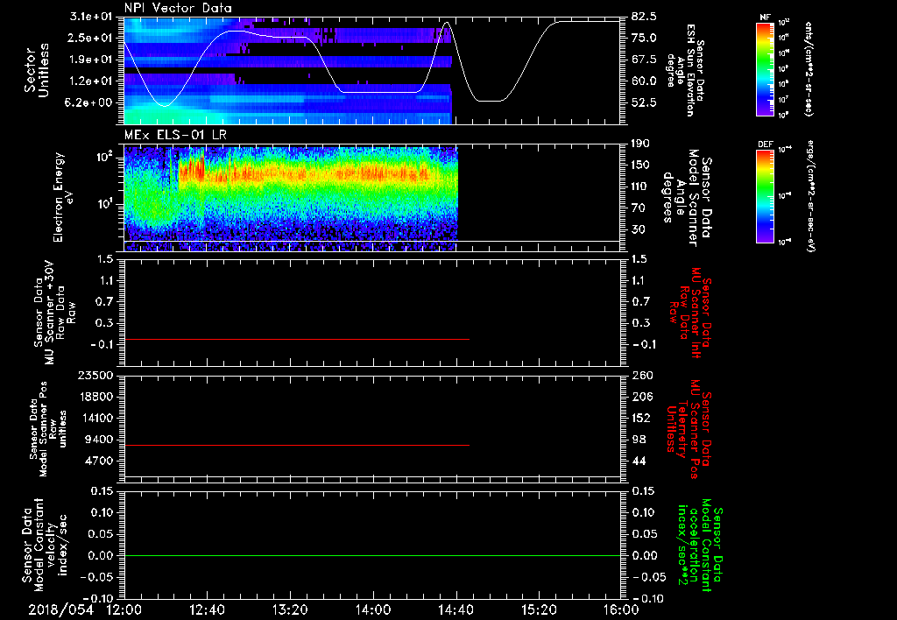Click the 12:00 time tick label
The image size is (897, 620).
(124, 609)
